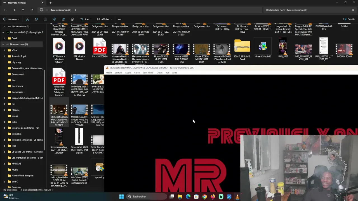Click the Rename icon in Explorer toolbar
Viewport: 358px width, 201px height.
54,19
